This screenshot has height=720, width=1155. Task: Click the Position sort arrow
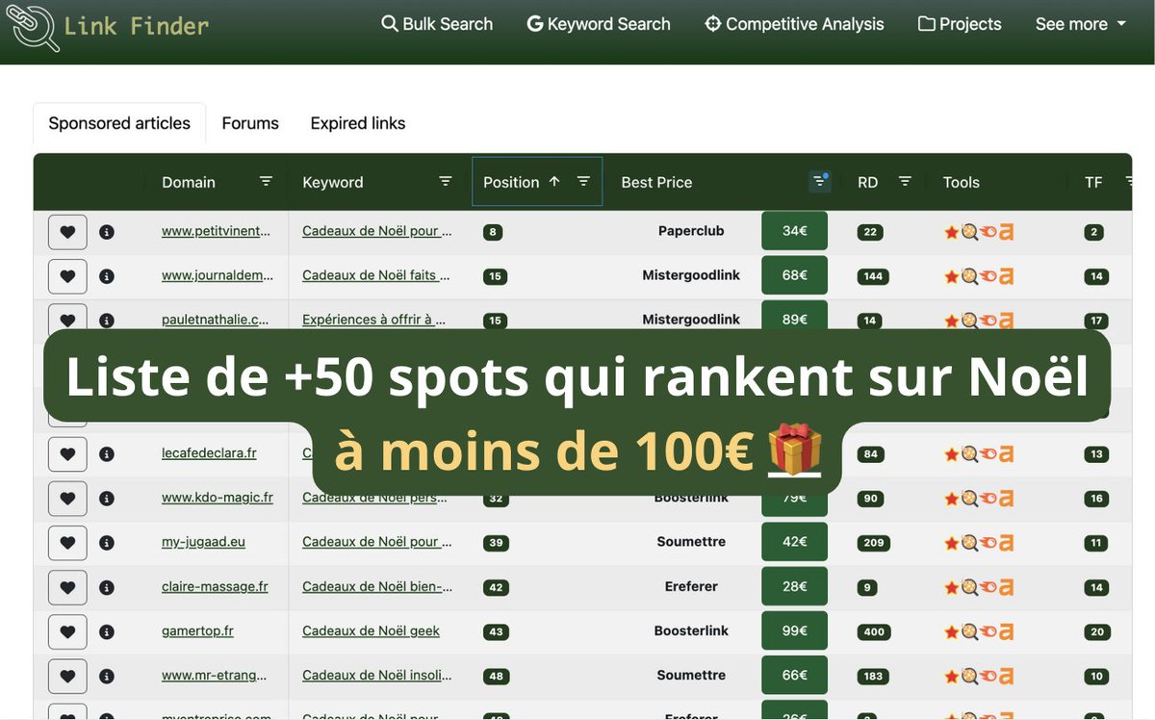[x=554, y=181]
